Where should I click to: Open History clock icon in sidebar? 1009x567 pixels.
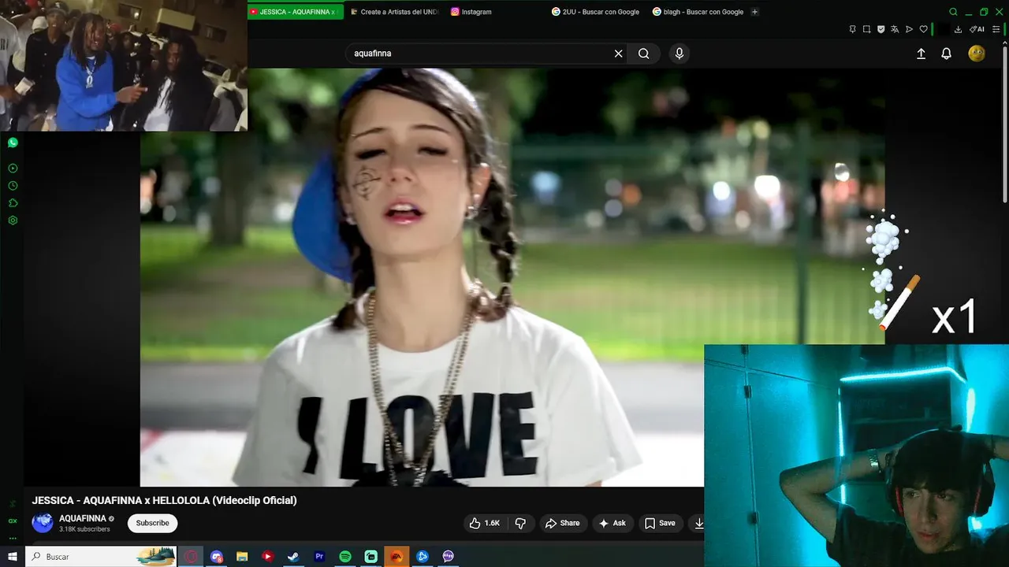[13, 186]
